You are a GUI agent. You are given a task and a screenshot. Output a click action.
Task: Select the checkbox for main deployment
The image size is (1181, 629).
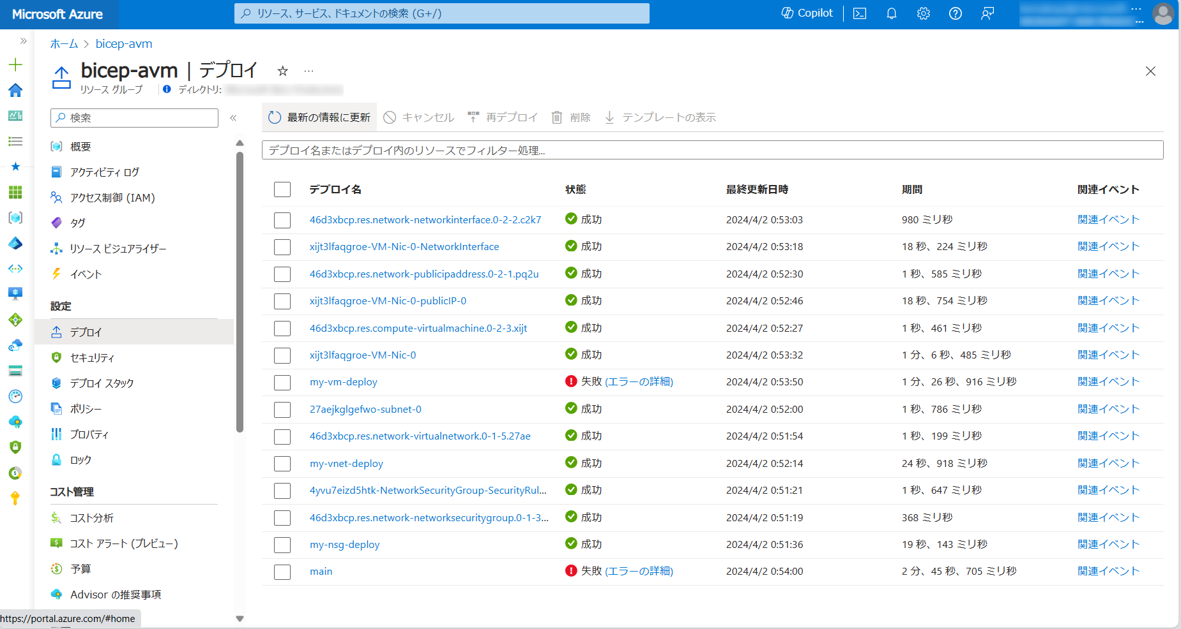click(x=282, y=572)
